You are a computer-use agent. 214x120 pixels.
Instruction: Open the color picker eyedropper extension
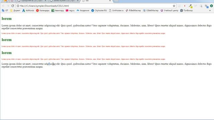tap(190, 6)
